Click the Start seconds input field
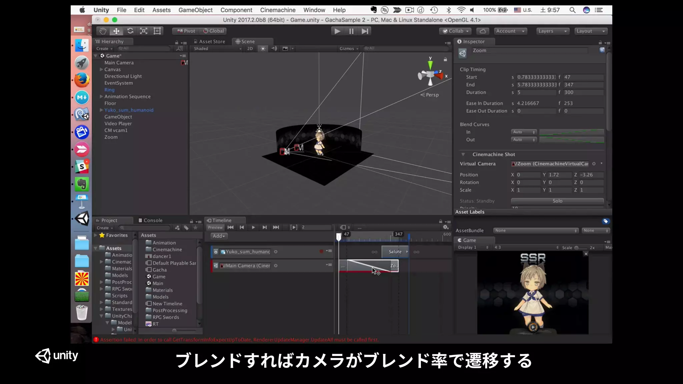 tap(536, 77)
